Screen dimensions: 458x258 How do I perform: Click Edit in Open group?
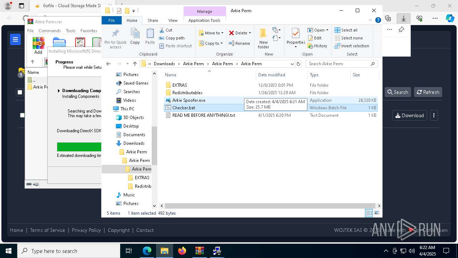point(315,38)
